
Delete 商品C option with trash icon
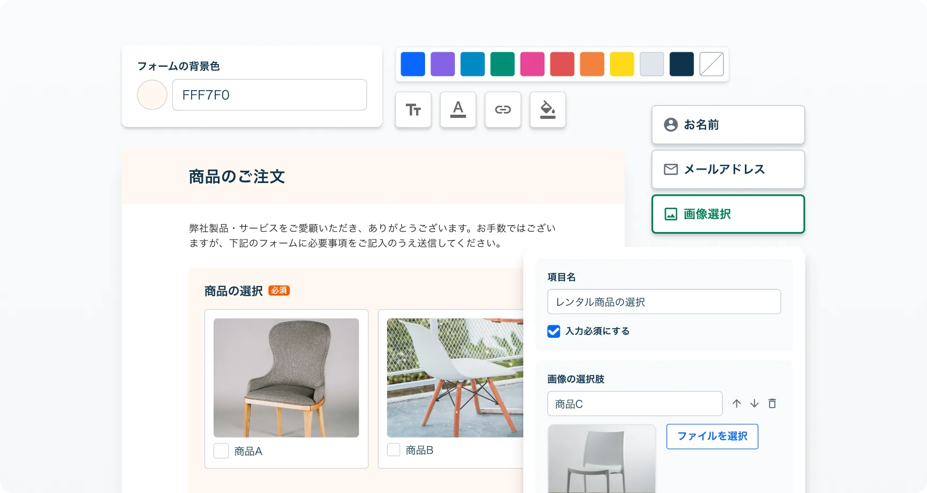[x=772, y=403]
